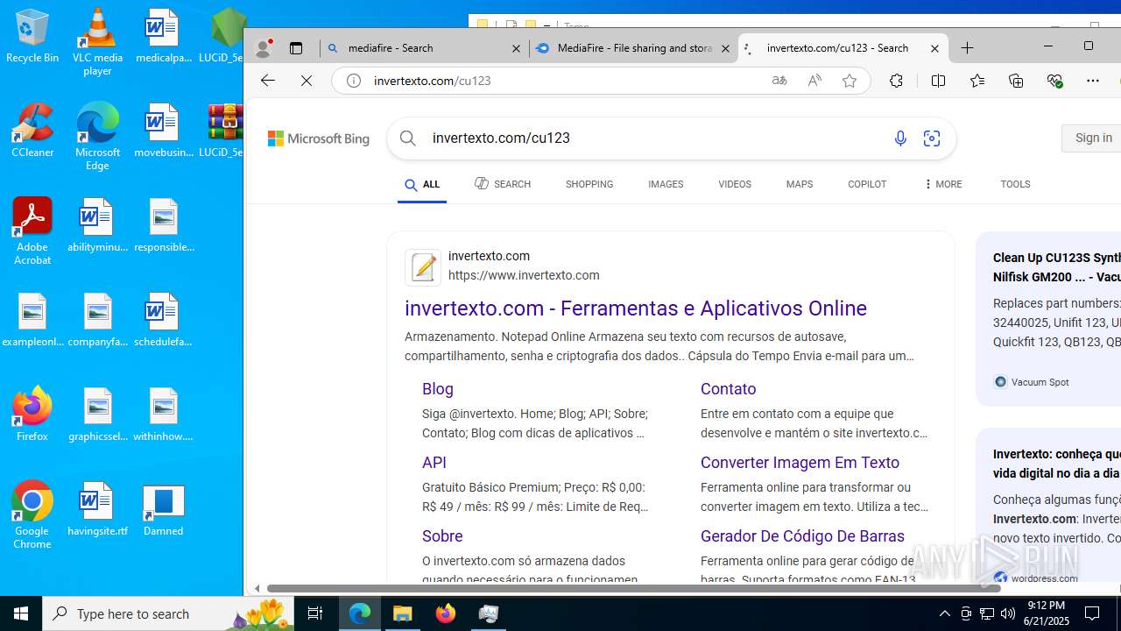Screen dimensions: 1121x631
Task: Open the Firefox desktop shortcut
Action: [x=32, y=414]
